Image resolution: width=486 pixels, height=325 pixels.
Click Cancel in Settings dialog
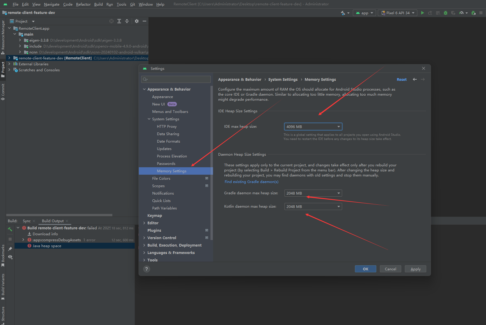pos(391,269)
